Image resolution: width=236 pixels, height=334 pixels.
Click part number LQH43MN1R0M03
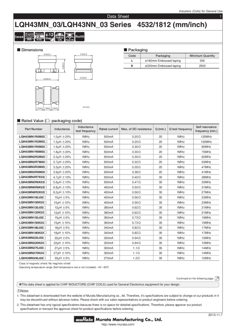tap(33, 136)
